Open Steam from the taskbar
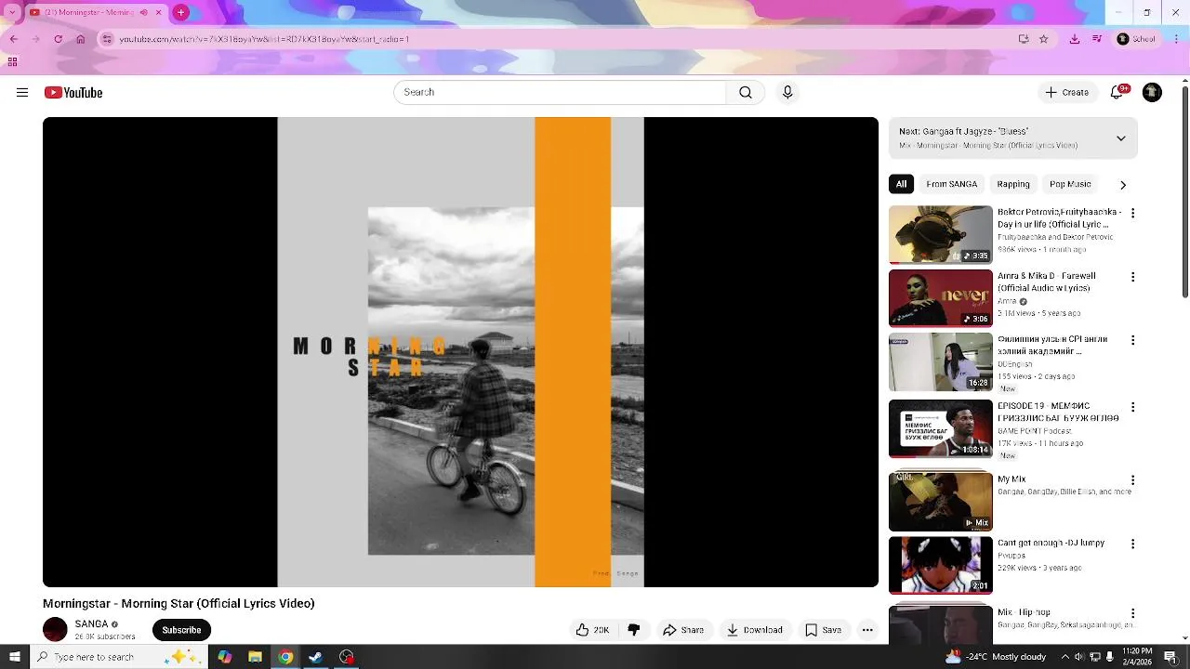 315,657
